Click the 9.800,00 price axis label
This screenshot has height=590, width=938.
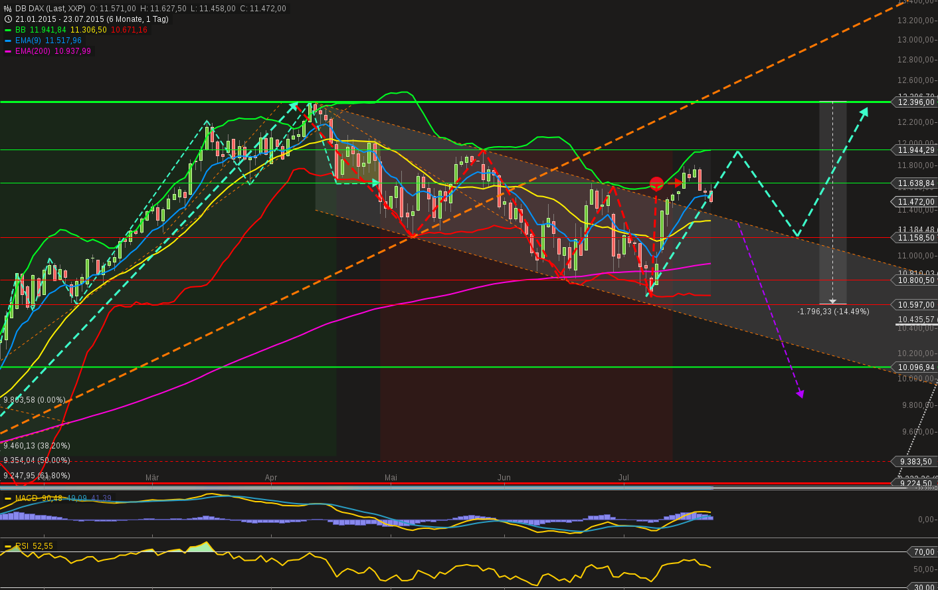coord(917,405)
